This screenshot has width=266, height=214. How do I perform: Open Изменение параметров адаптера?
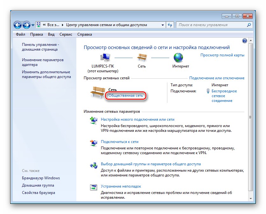pos(43,62)
